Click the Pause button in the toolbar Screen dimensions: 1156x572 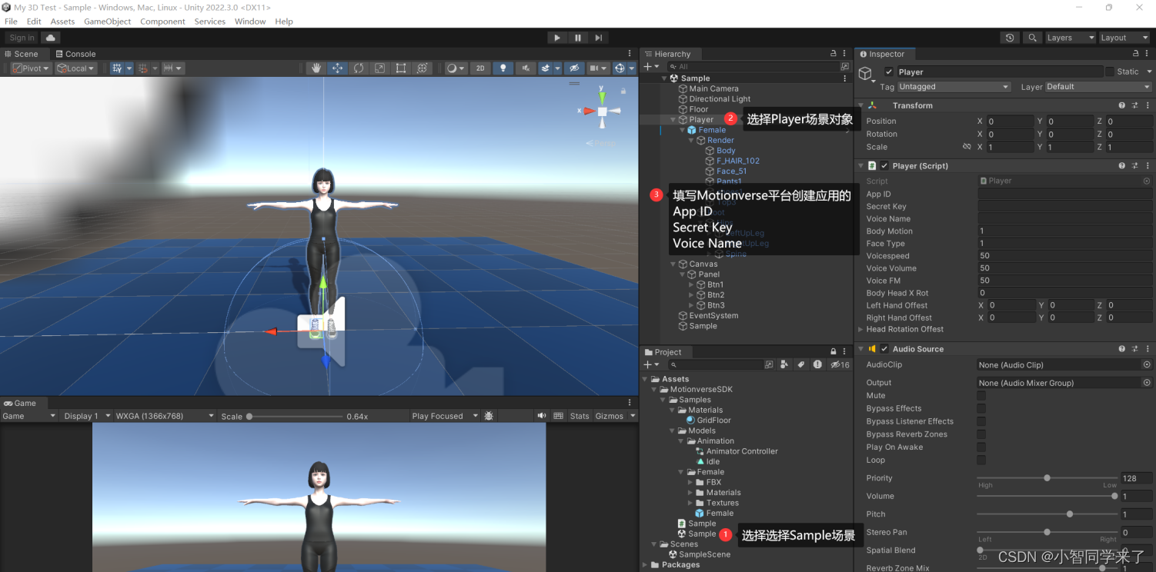(x=578, y=38)
